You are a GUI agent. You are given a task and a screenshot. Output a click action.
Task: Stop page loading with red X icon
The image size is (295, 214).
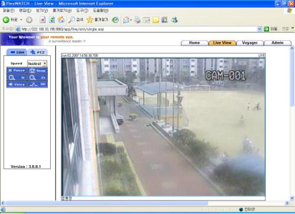pos(42,19)
